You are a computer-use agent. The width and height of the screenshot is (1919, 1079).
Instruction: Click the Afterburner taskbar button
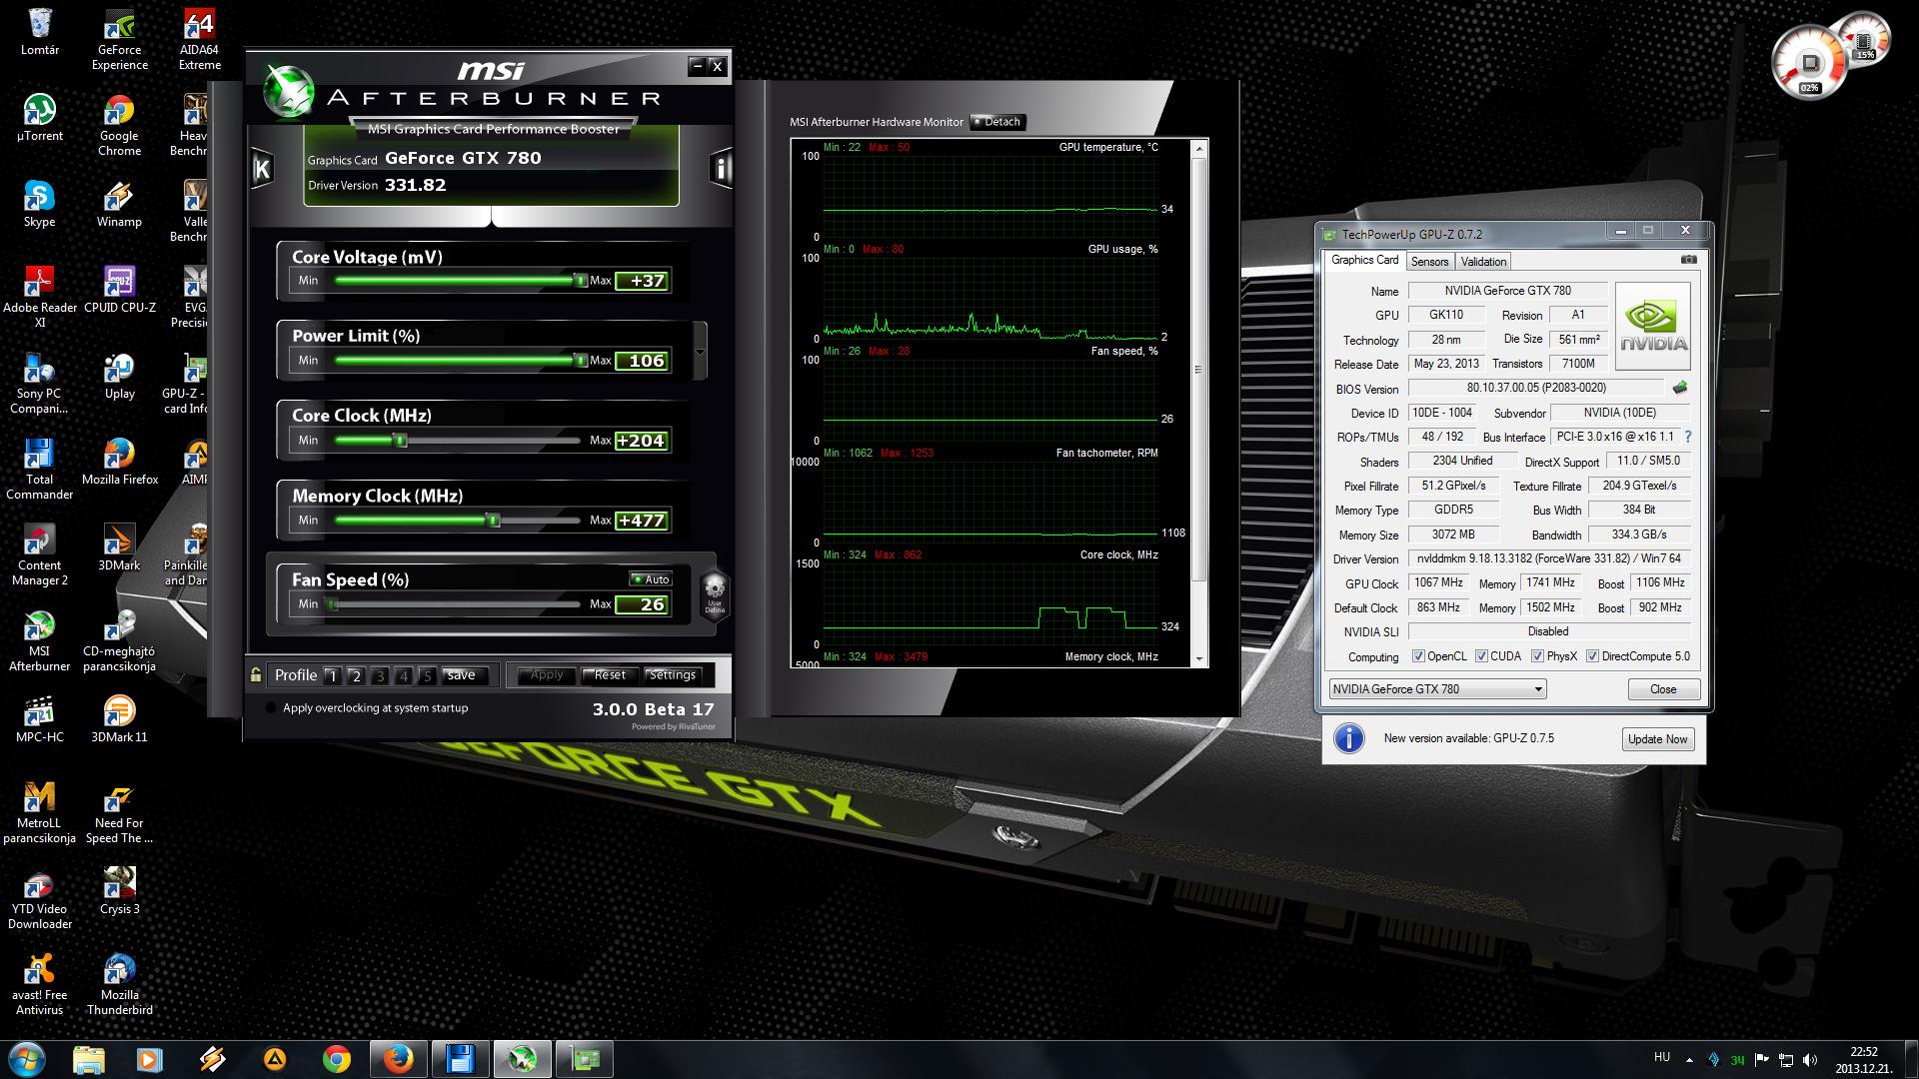coord(523,1059)
